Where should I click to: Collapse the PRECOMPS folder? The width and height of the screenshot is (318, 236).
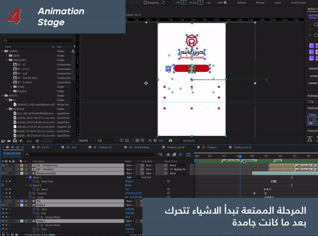pos(7,60)
